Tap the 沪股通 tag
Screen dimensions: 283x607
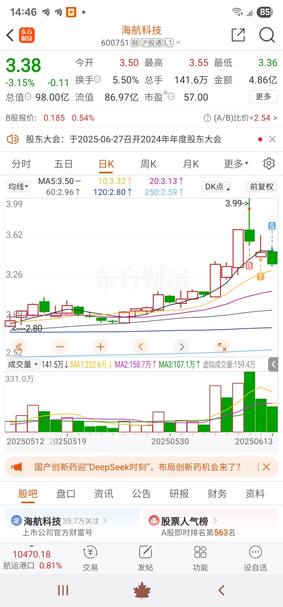pos(151,42)
